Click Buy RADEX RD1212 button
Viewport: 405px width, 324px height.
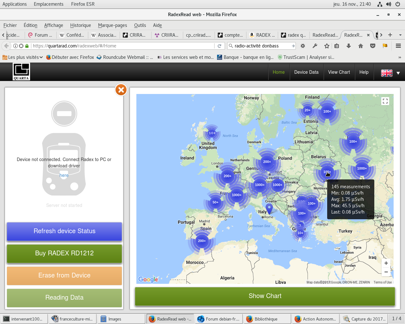click(x=64, y=253)
